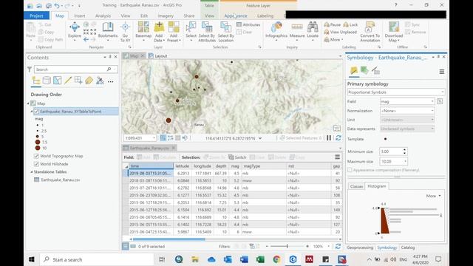Enable Appearance compensation (Flannery) checkbox
Screen dimensions: 473x266
(350, 170)
